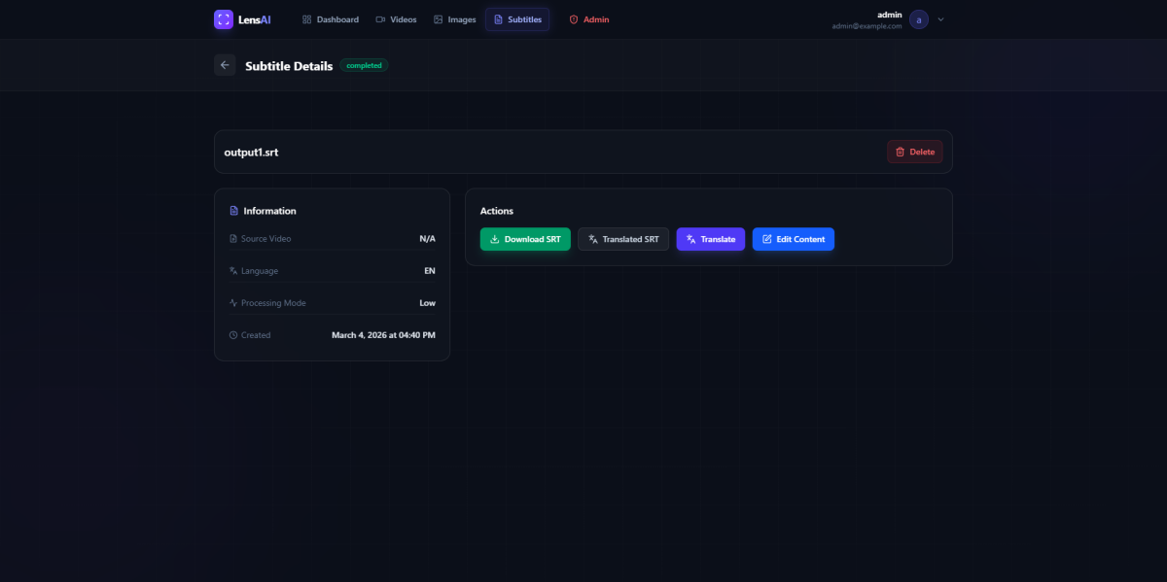Click the purple Translate button
Screen dimensions: 1167x582
pyautogui.click(x=711, y=239)
